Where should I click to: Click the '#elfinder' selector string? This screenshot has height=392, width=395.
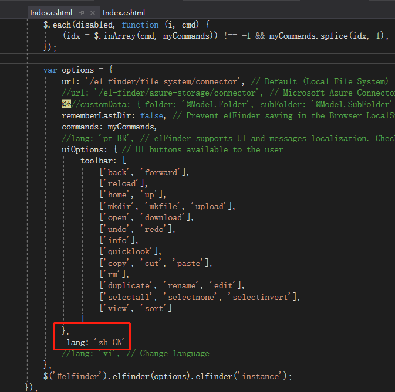(x=78, y=376)
